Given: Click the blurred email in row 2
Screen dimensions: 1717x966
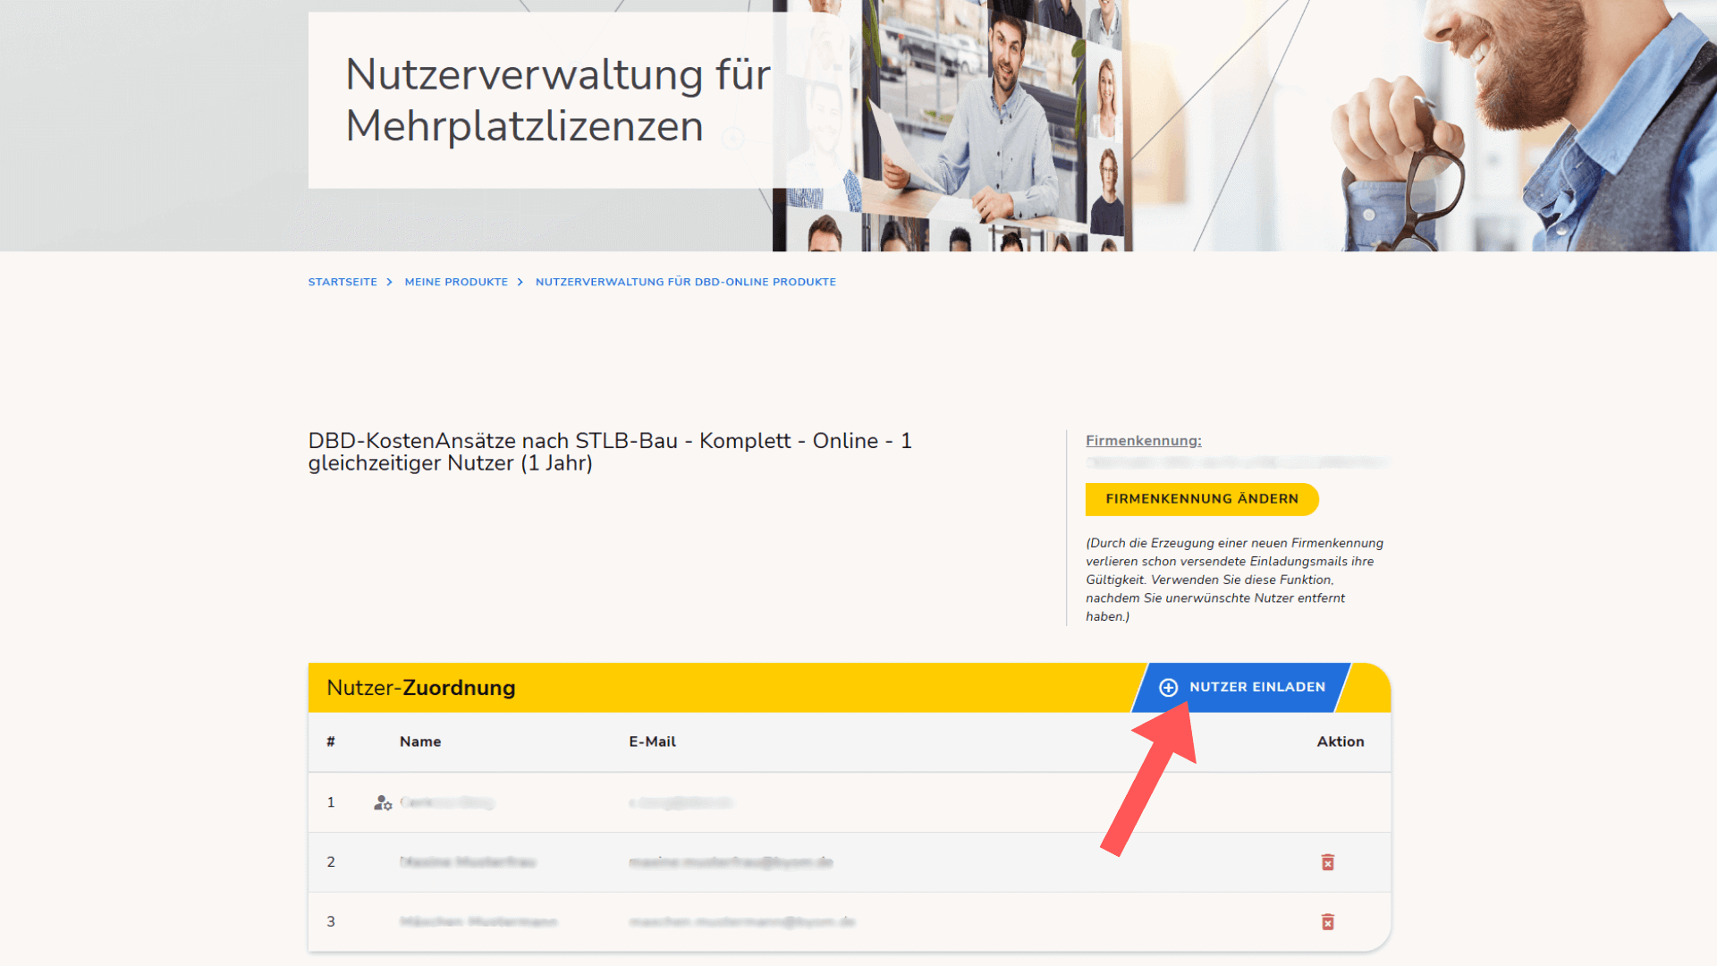Looking at the screenshot, I should point(730,862).
